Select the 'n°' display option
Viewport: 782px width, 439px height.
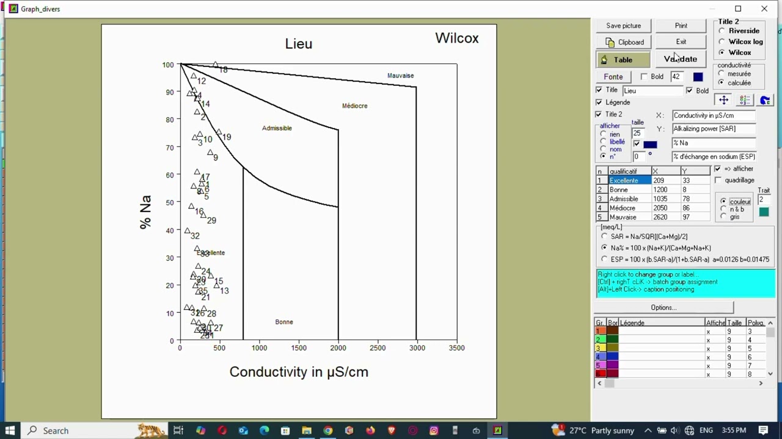[604, 157]
